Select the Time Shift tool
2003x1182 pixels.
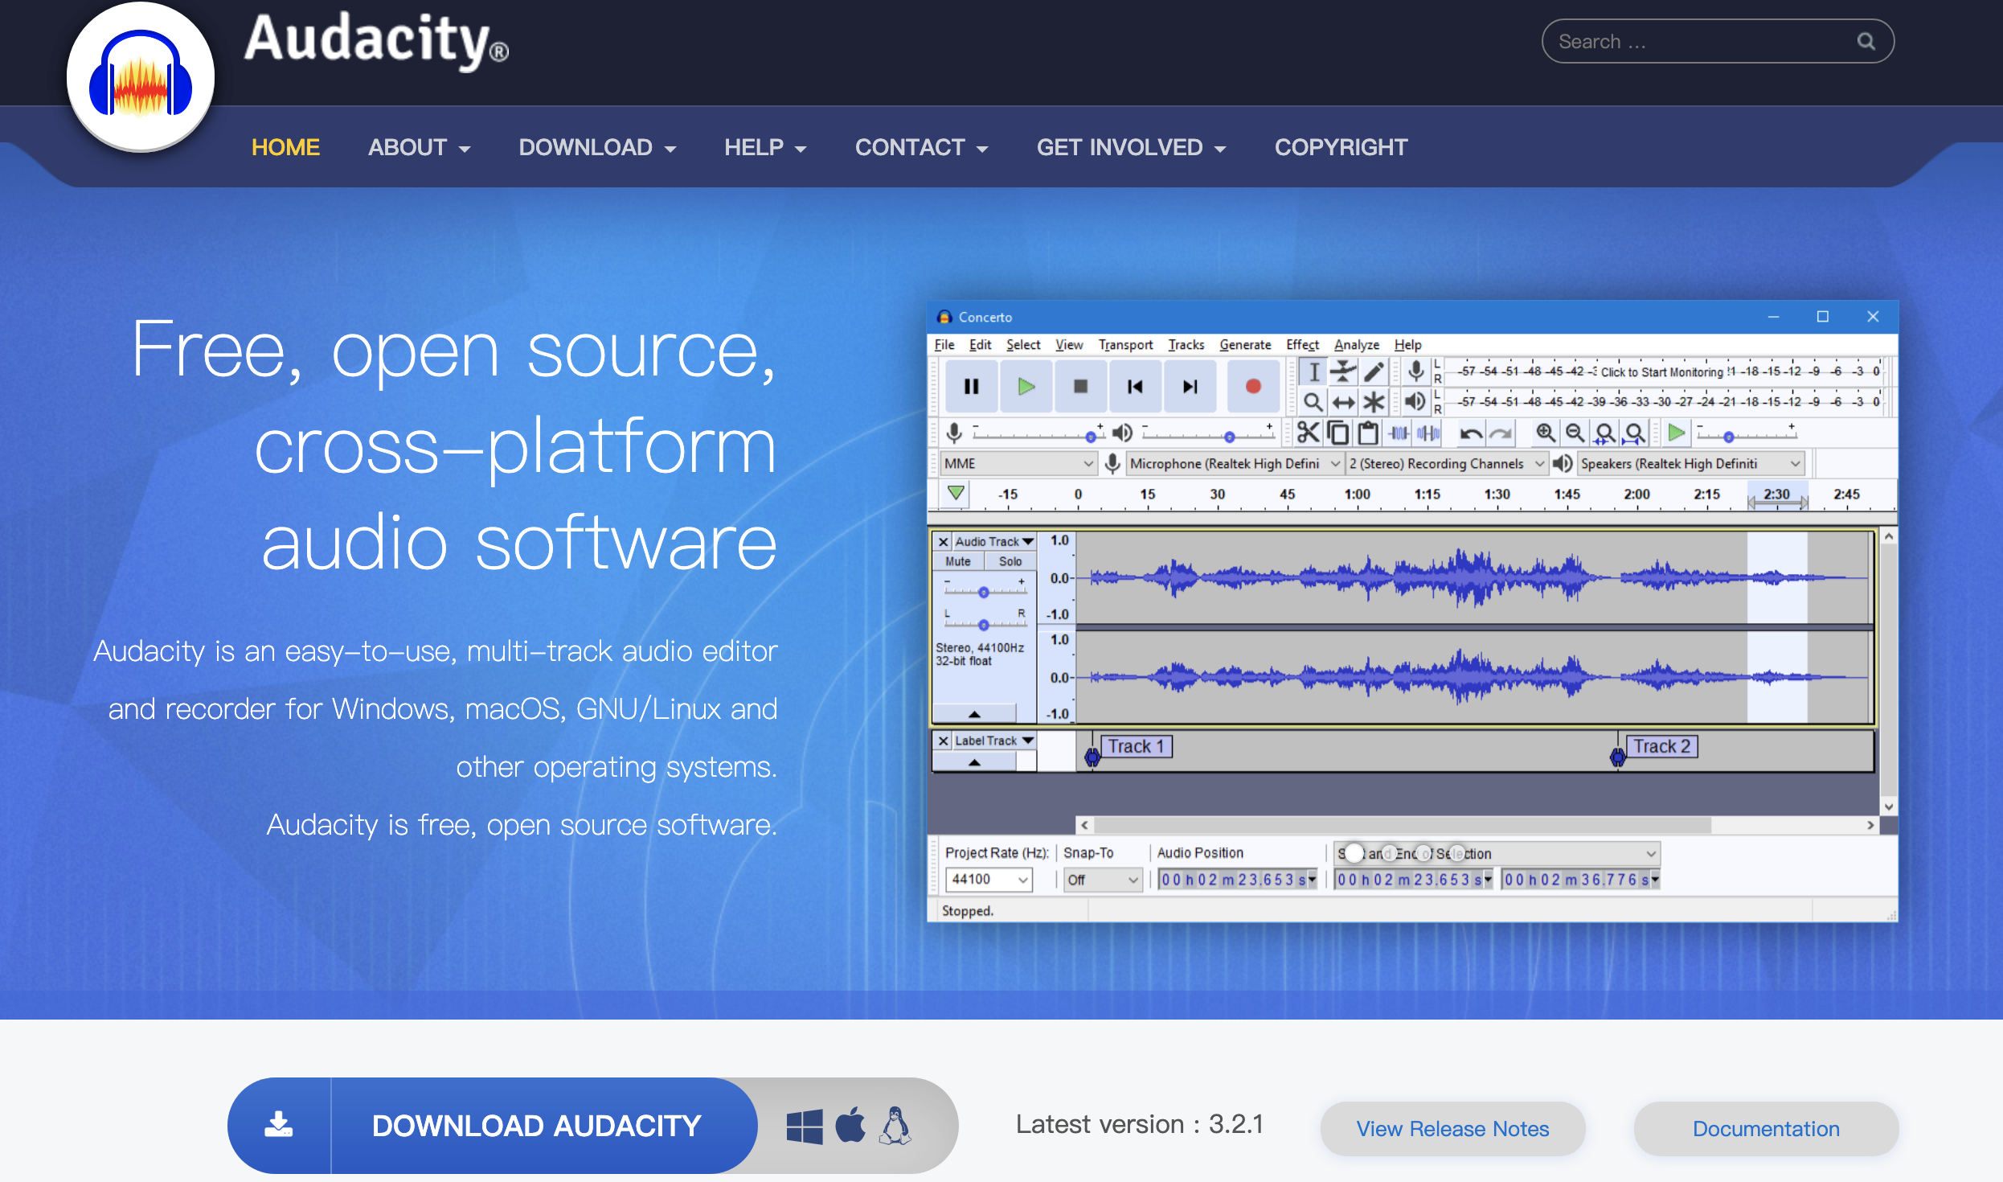[1343, 401]
